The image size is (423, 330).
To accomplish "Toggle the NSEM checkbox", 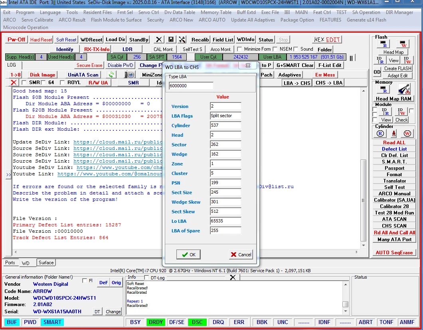I will pyautogui.click(x=275, y=49).
